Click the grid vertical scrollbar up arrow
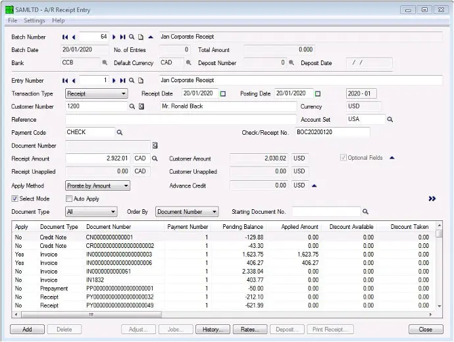Viewport: 454px width, 342px height. (x=440, y=225)
